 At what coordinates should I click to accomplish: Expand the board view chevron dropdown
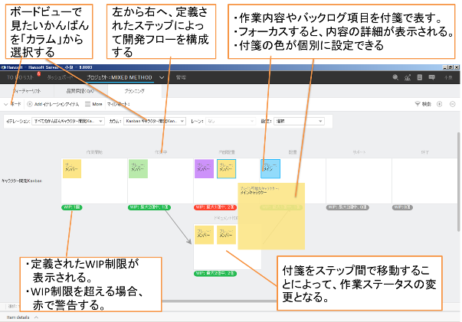tap(5, 104)
